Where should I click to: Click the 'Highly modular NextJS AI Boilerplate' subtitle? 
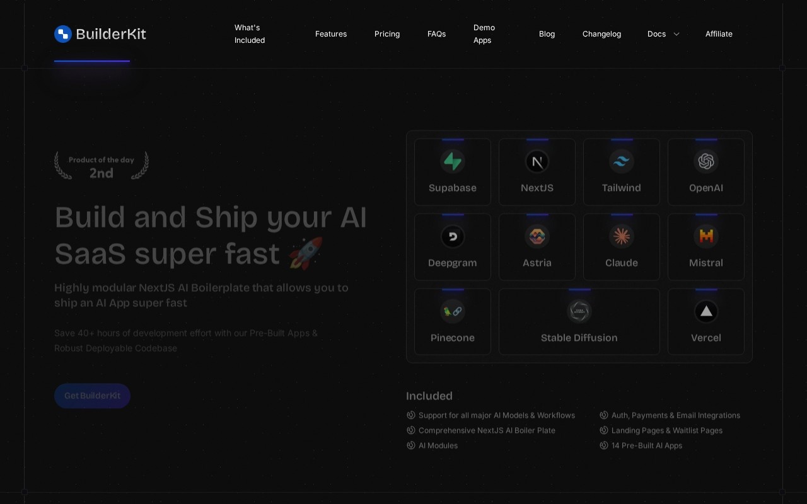[201, 295]
